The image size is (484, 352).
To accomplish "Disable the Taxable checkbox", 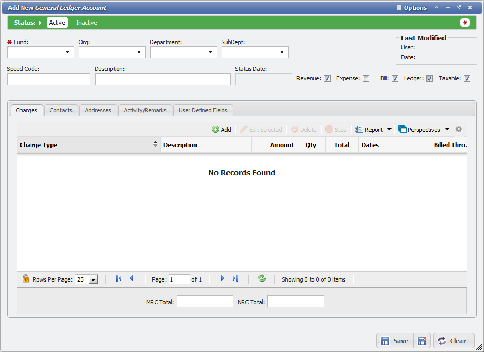I will (467, 78).
